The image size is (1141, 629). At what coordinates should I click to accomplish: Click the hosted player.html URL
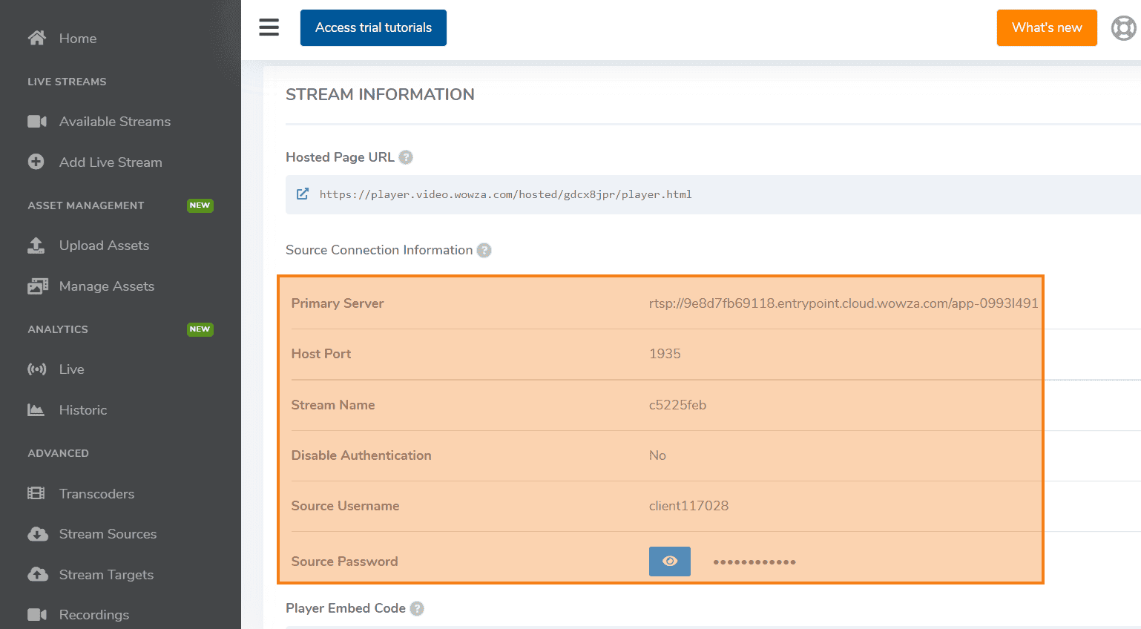(505, 194)
